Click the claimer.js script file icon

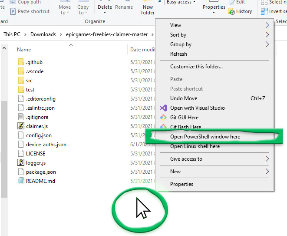tap(21, 126)
